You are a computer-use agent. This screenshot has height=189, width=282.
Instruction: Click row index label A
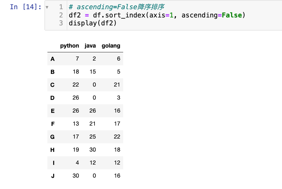pyautogui.click(x=53, y=59)
